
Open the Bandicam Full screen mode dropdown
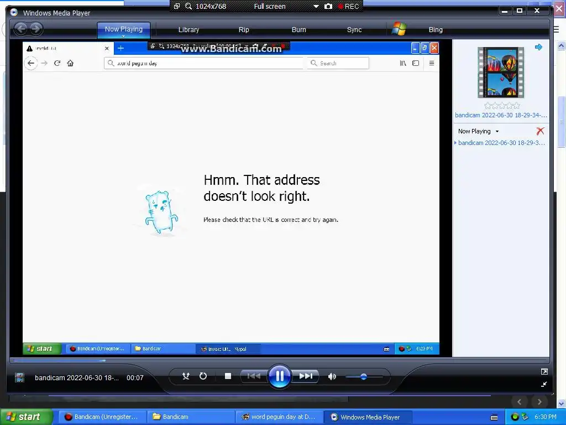coord(316,6)
